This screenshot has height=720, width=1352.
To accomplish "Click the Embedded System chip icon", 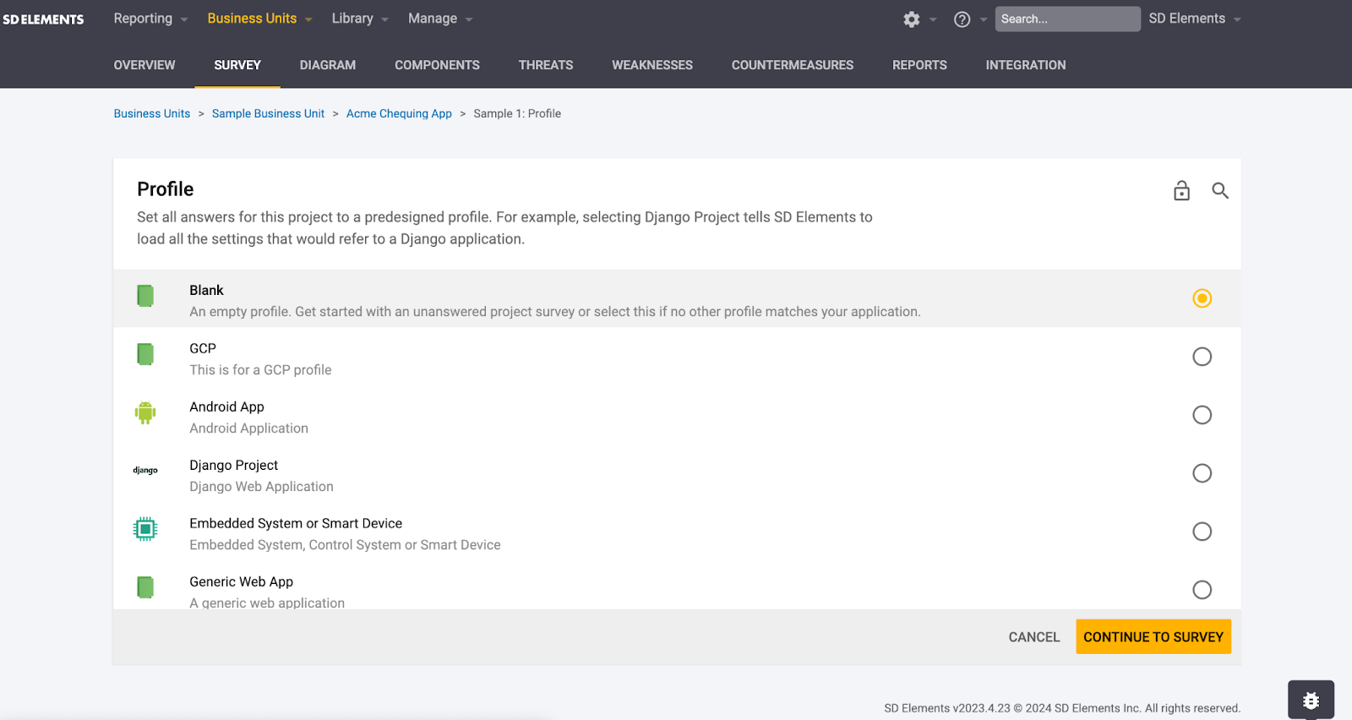I will [145, 529].
